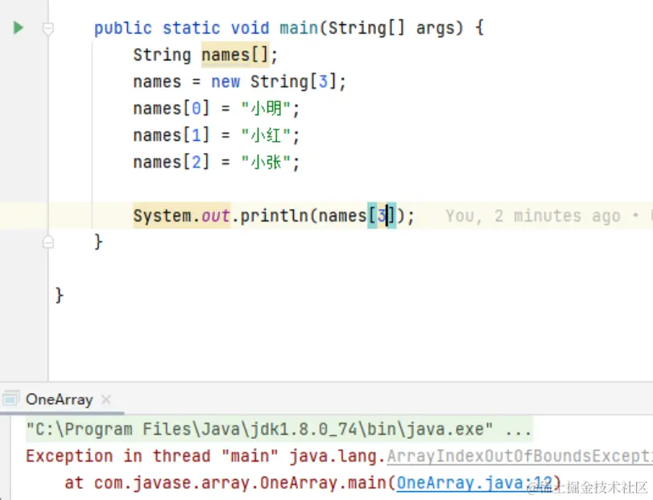Click the OneArray tab window icon
The height and width of the screenshot is (500, 653).
[10, 399]
